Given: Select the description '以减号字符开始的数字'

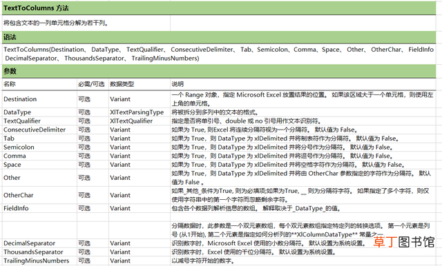Looking at the screenshot, I should (x=303, y=260).
